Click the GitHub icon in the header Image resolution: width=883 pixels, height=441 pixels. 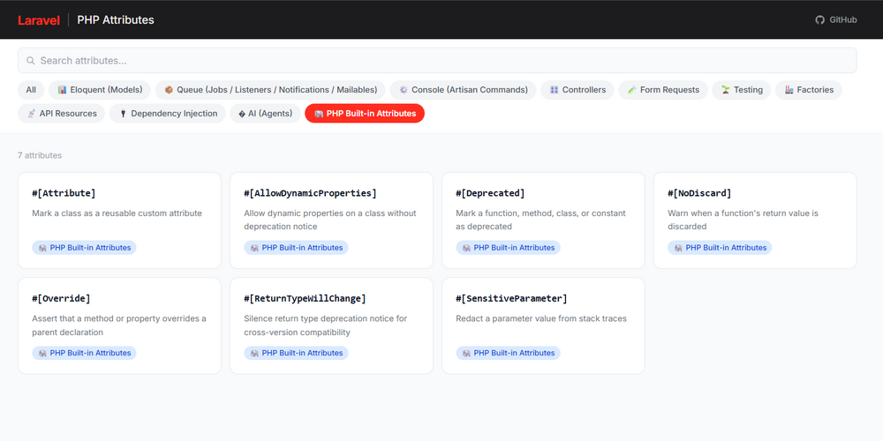pos(819,19)
